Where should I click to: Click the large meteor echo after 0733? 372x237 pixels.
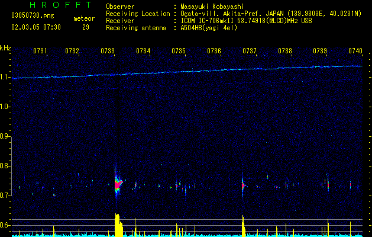click(x=118, y=183)
